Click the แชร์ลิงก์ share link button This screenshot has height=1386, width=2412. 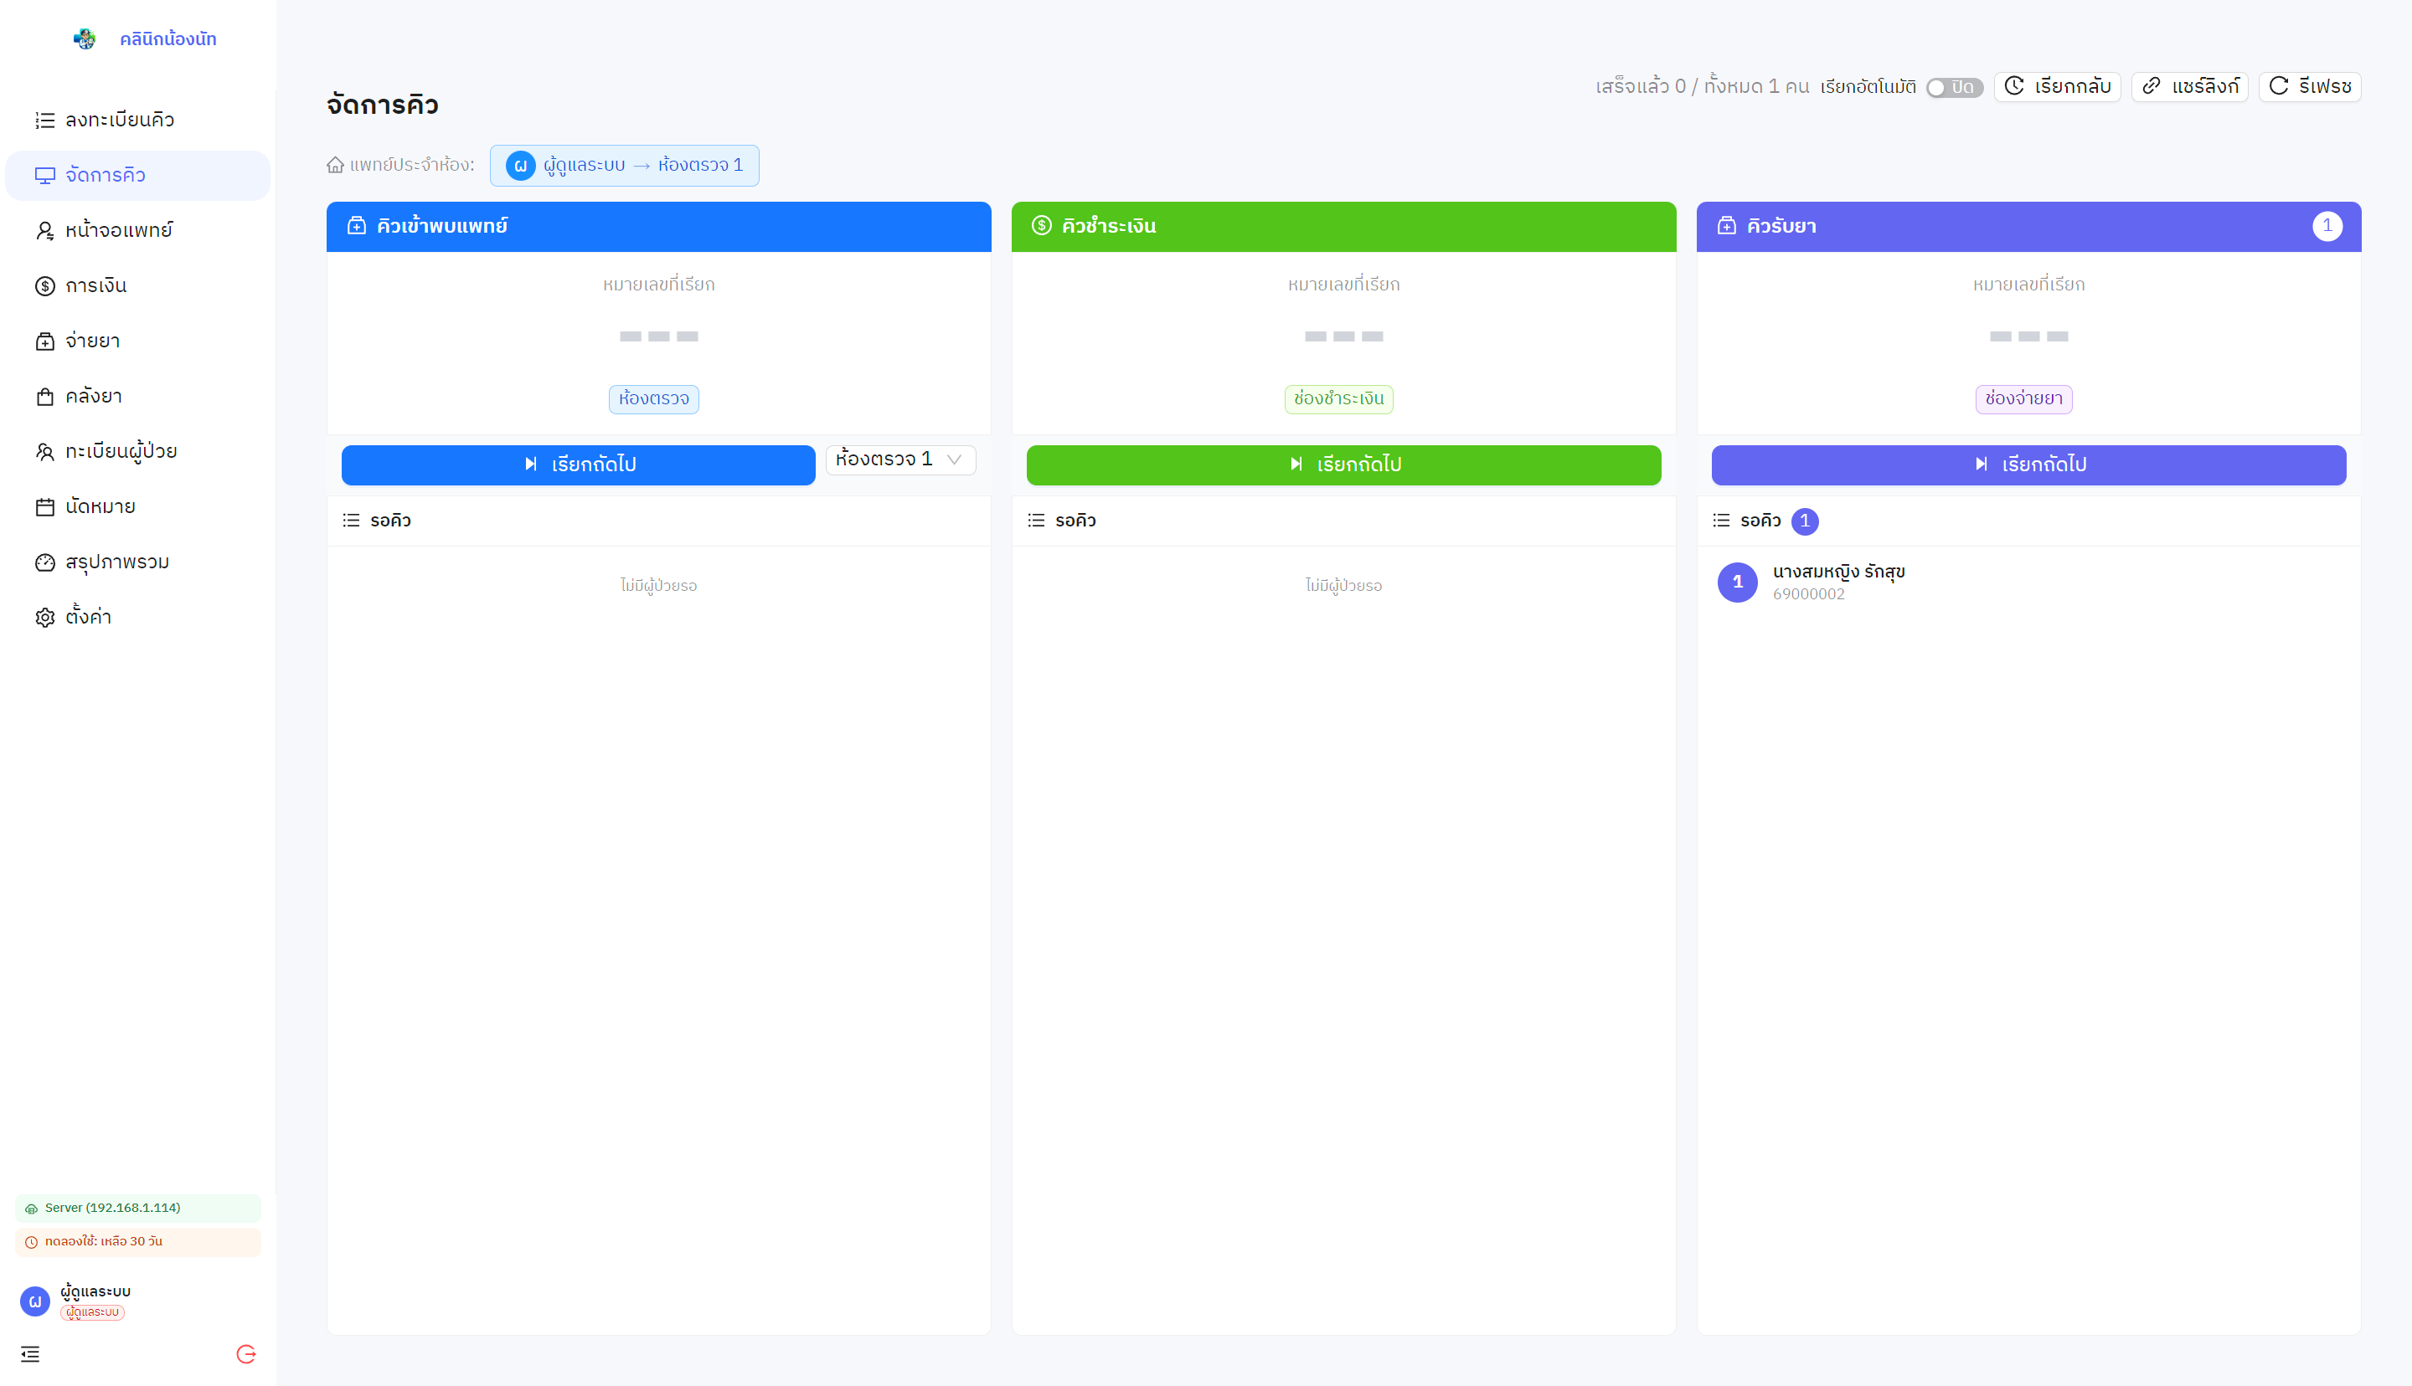[x=2189, y=87]
